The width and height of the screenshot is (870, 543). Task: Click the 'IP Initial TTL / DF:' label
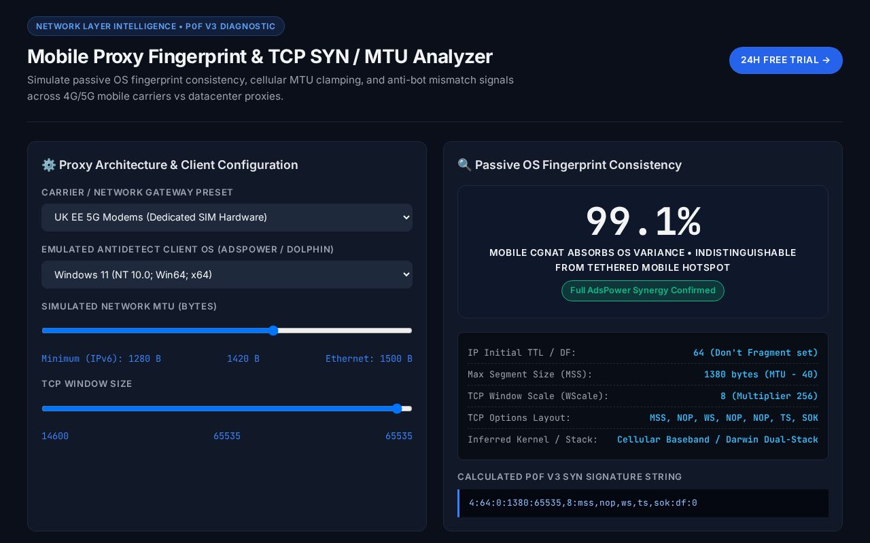tap(521, 352)
